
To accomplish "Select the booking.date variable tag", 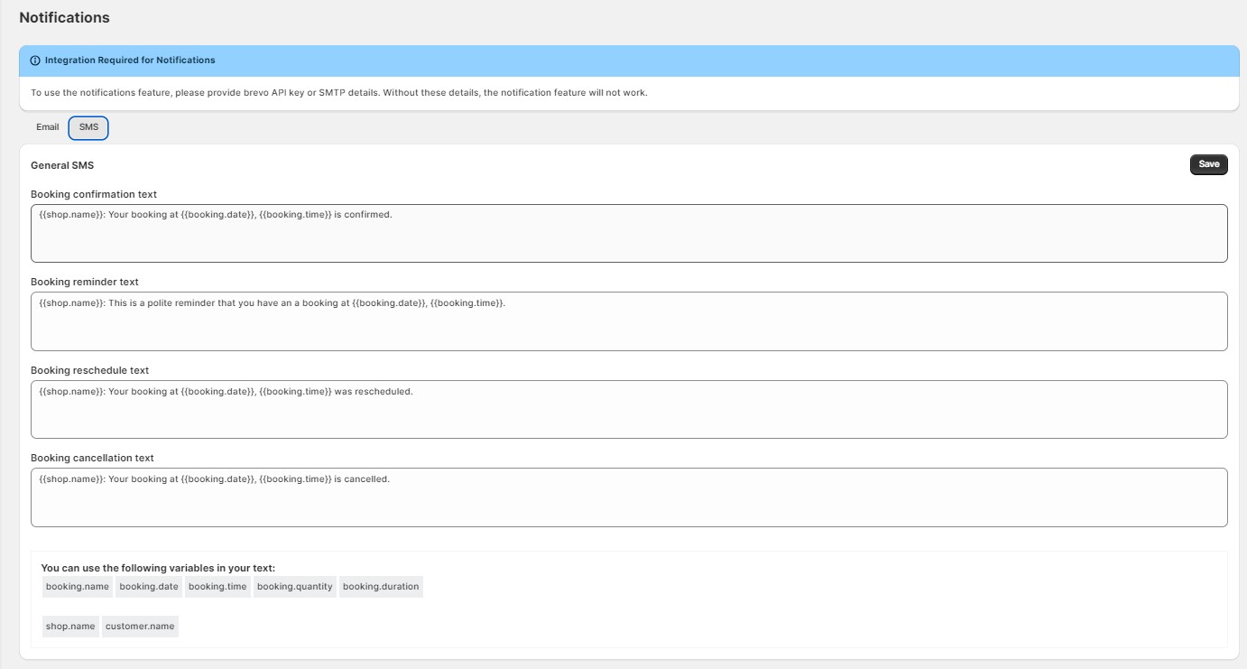I will pos(149,587).
